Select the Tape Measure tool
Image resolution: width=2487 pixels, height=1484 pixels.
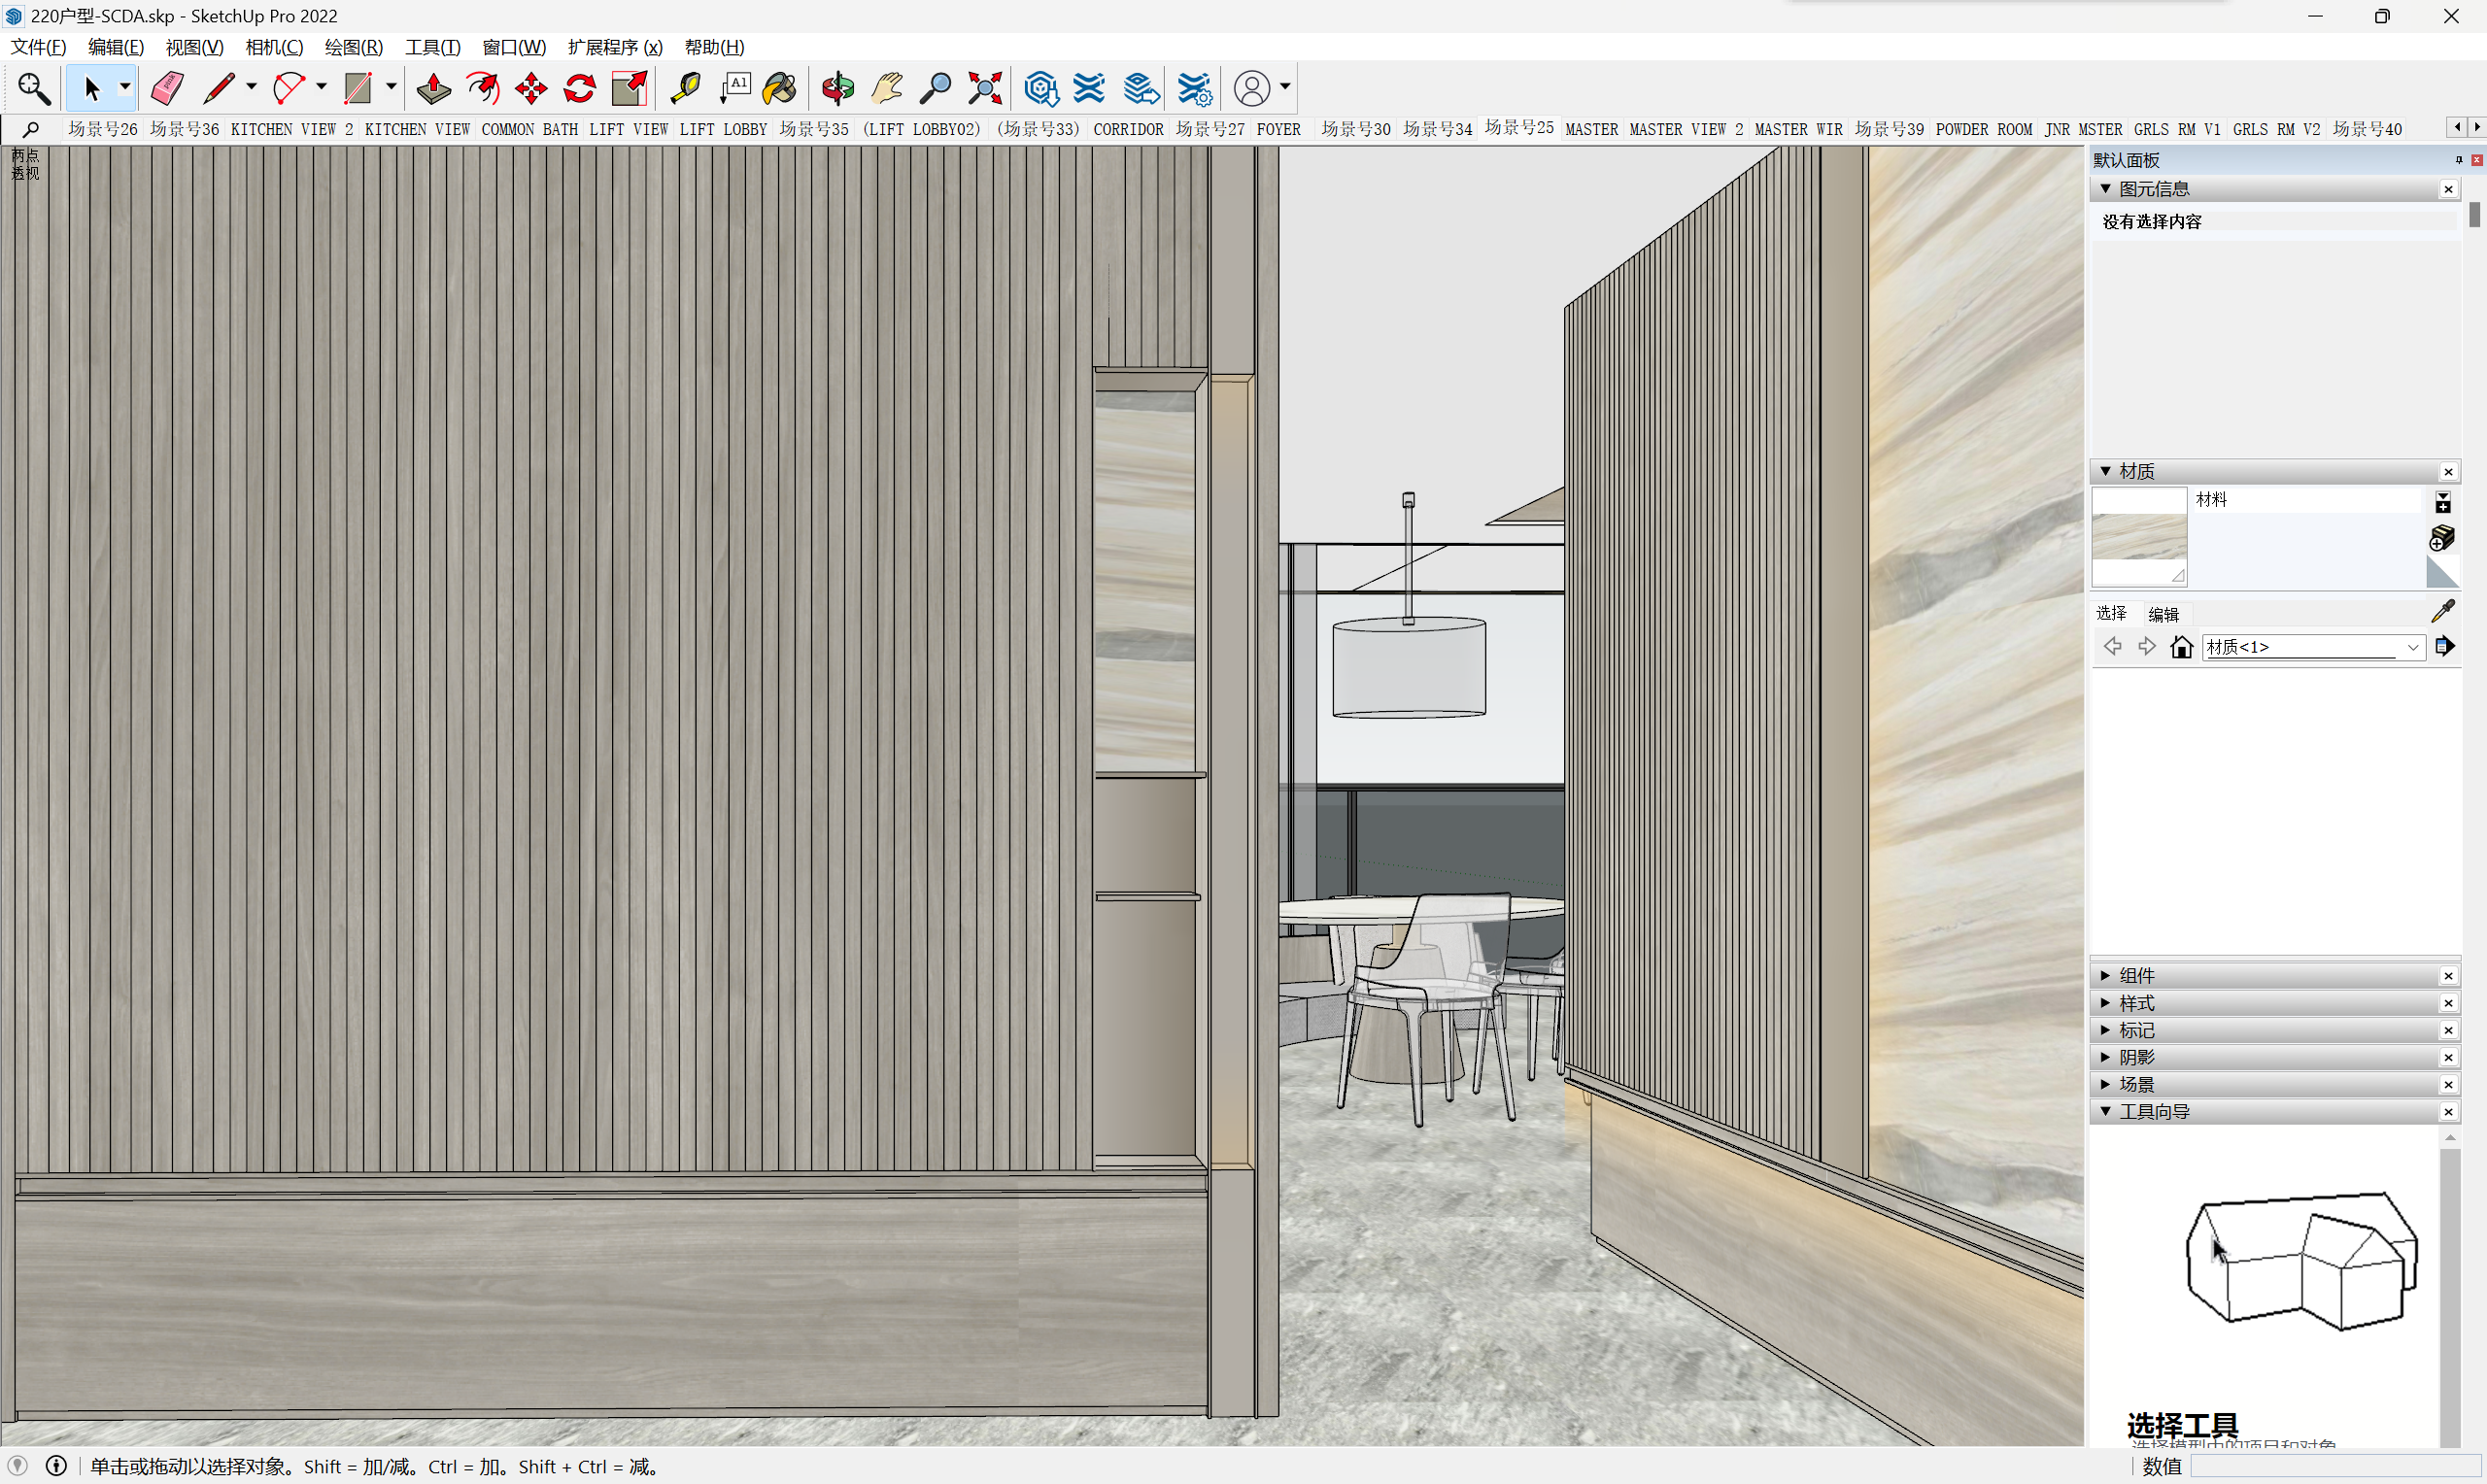[685, 88]
